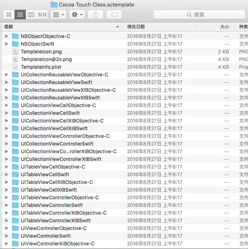
Task: Click the UITableViewCellObjective-C folder icon
Action: click(15, 167)
